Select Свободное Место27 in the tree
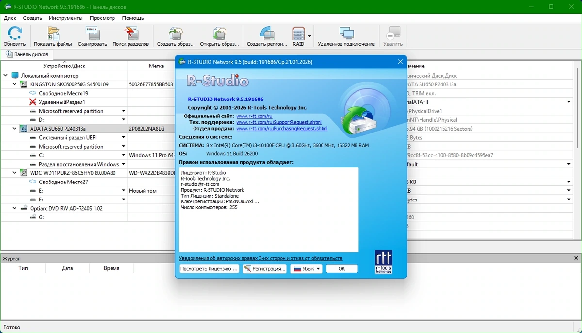The height and width of the screenshot is (333, 582). (x=64, y=182)
